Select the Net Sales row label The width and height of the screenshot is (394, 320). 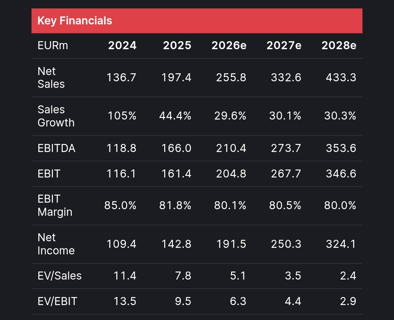[x=51, y=78]
